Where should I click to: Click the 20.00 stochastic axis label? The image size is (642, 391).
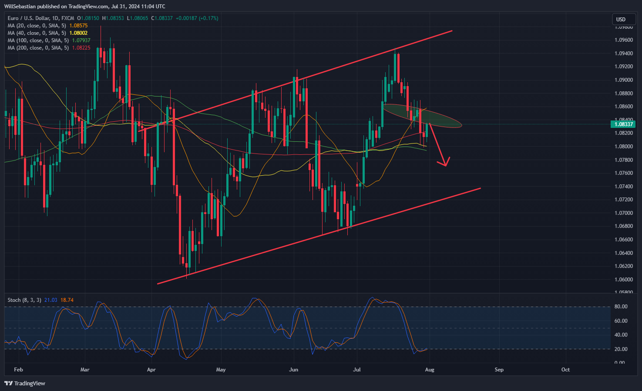click(621, 349)
